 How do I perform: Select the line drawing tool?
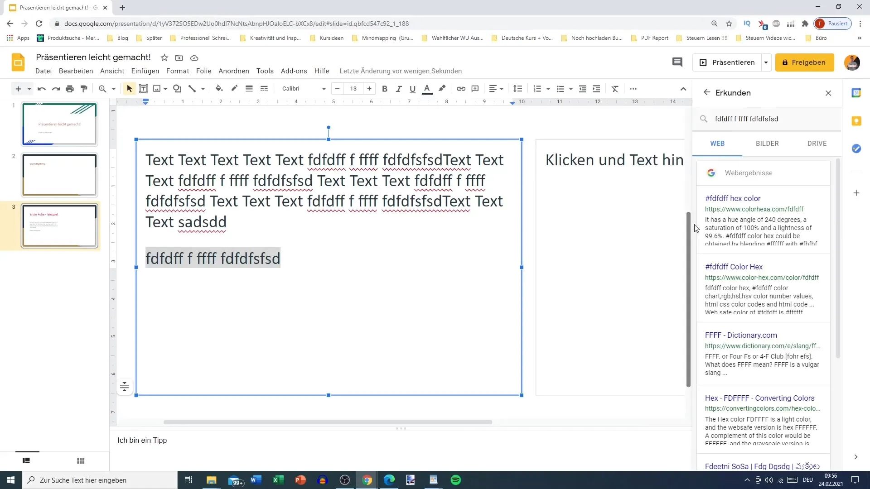(x=192, y=89)
